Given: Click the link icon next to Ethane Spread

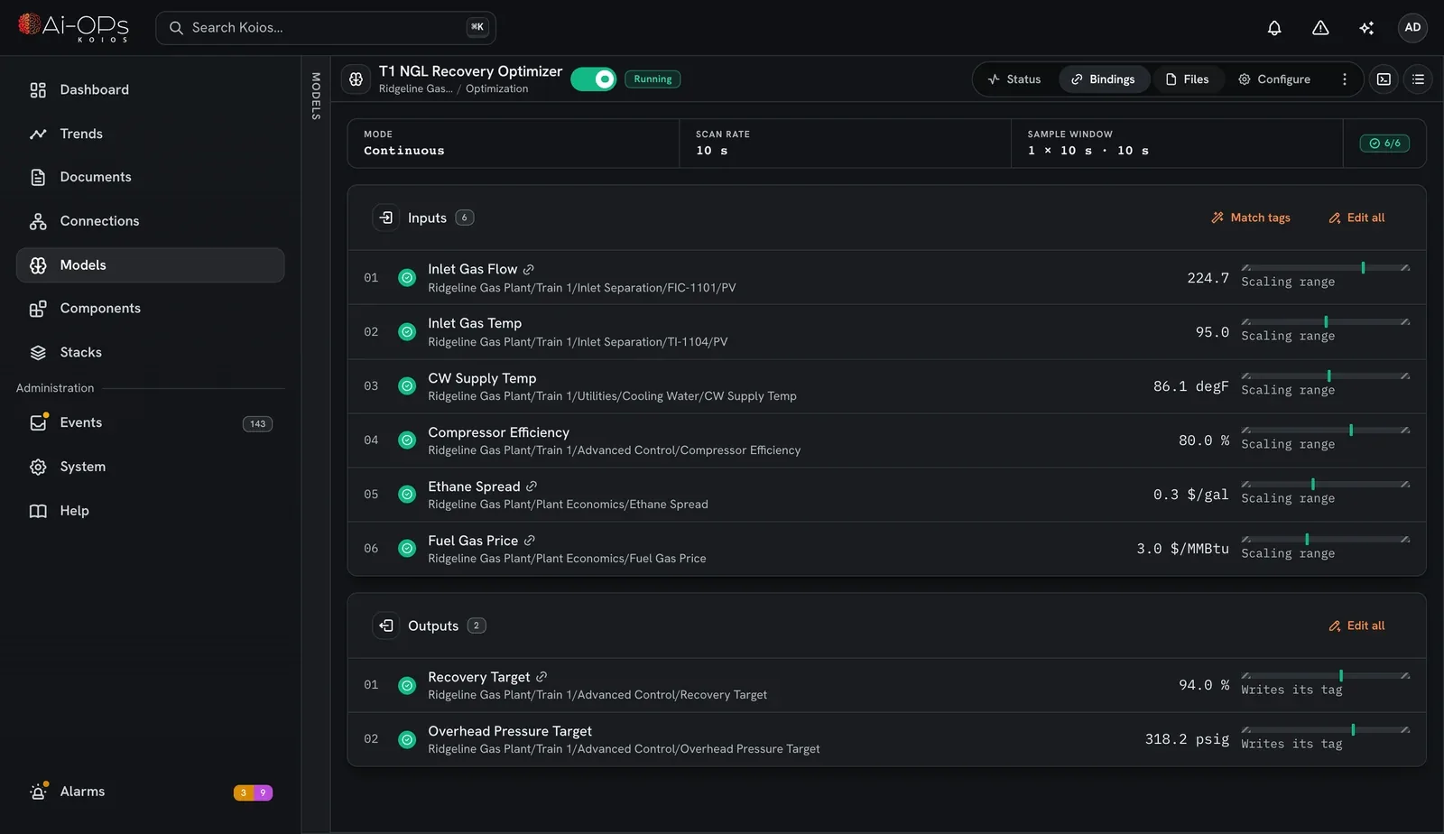Looking at the screenshot, I should (532, 486).
